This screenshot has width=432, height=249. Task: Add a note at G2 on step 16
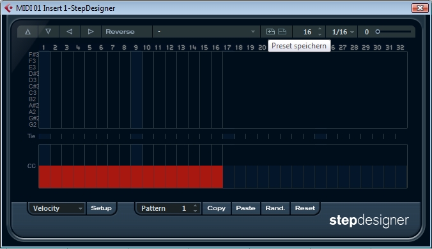[x=217, y=125]
